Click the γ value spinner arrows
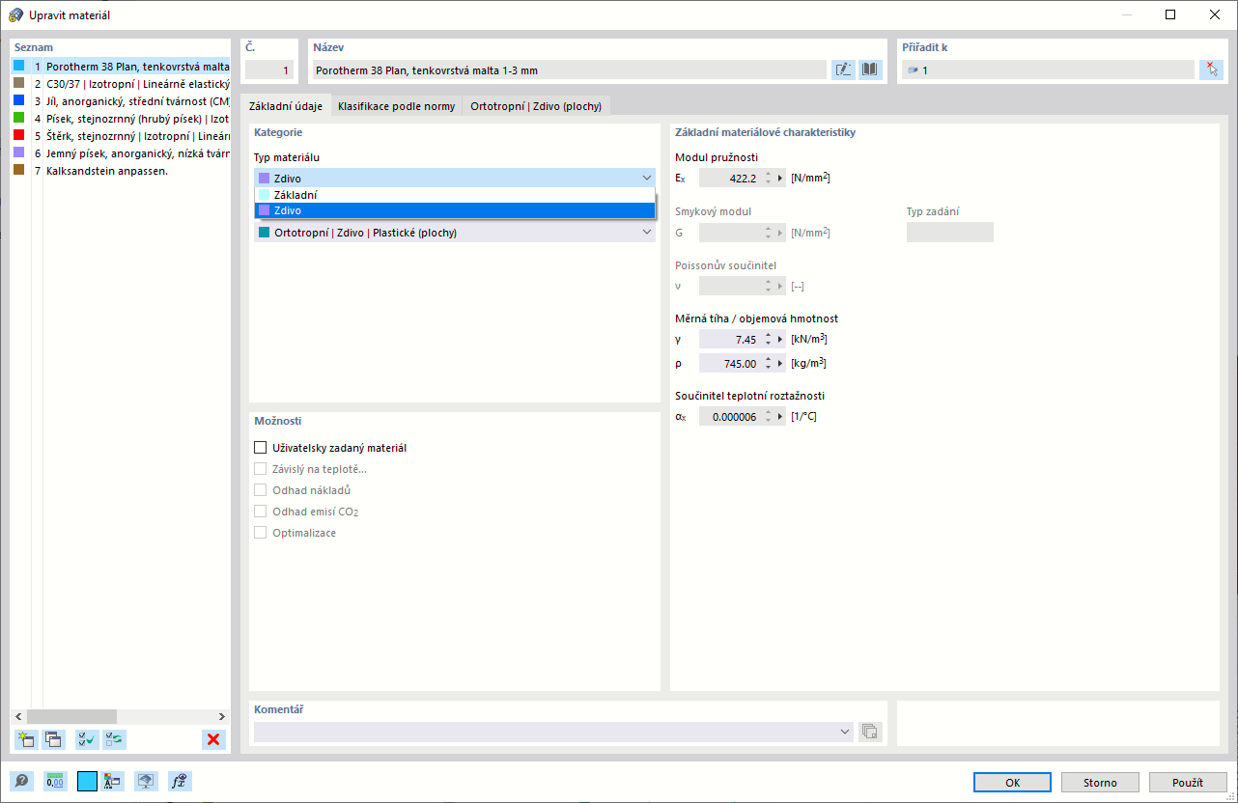The width and height of the screenshot is (1238, 803). coord(767,339)
